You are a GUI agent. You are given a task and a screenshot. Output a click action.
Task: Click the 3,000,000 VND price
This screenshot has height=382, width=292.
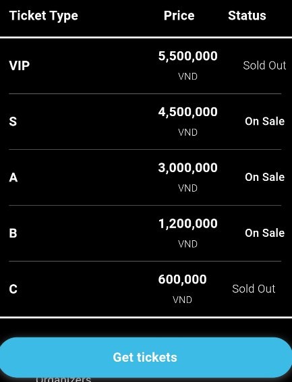click(x=188, y=178)
